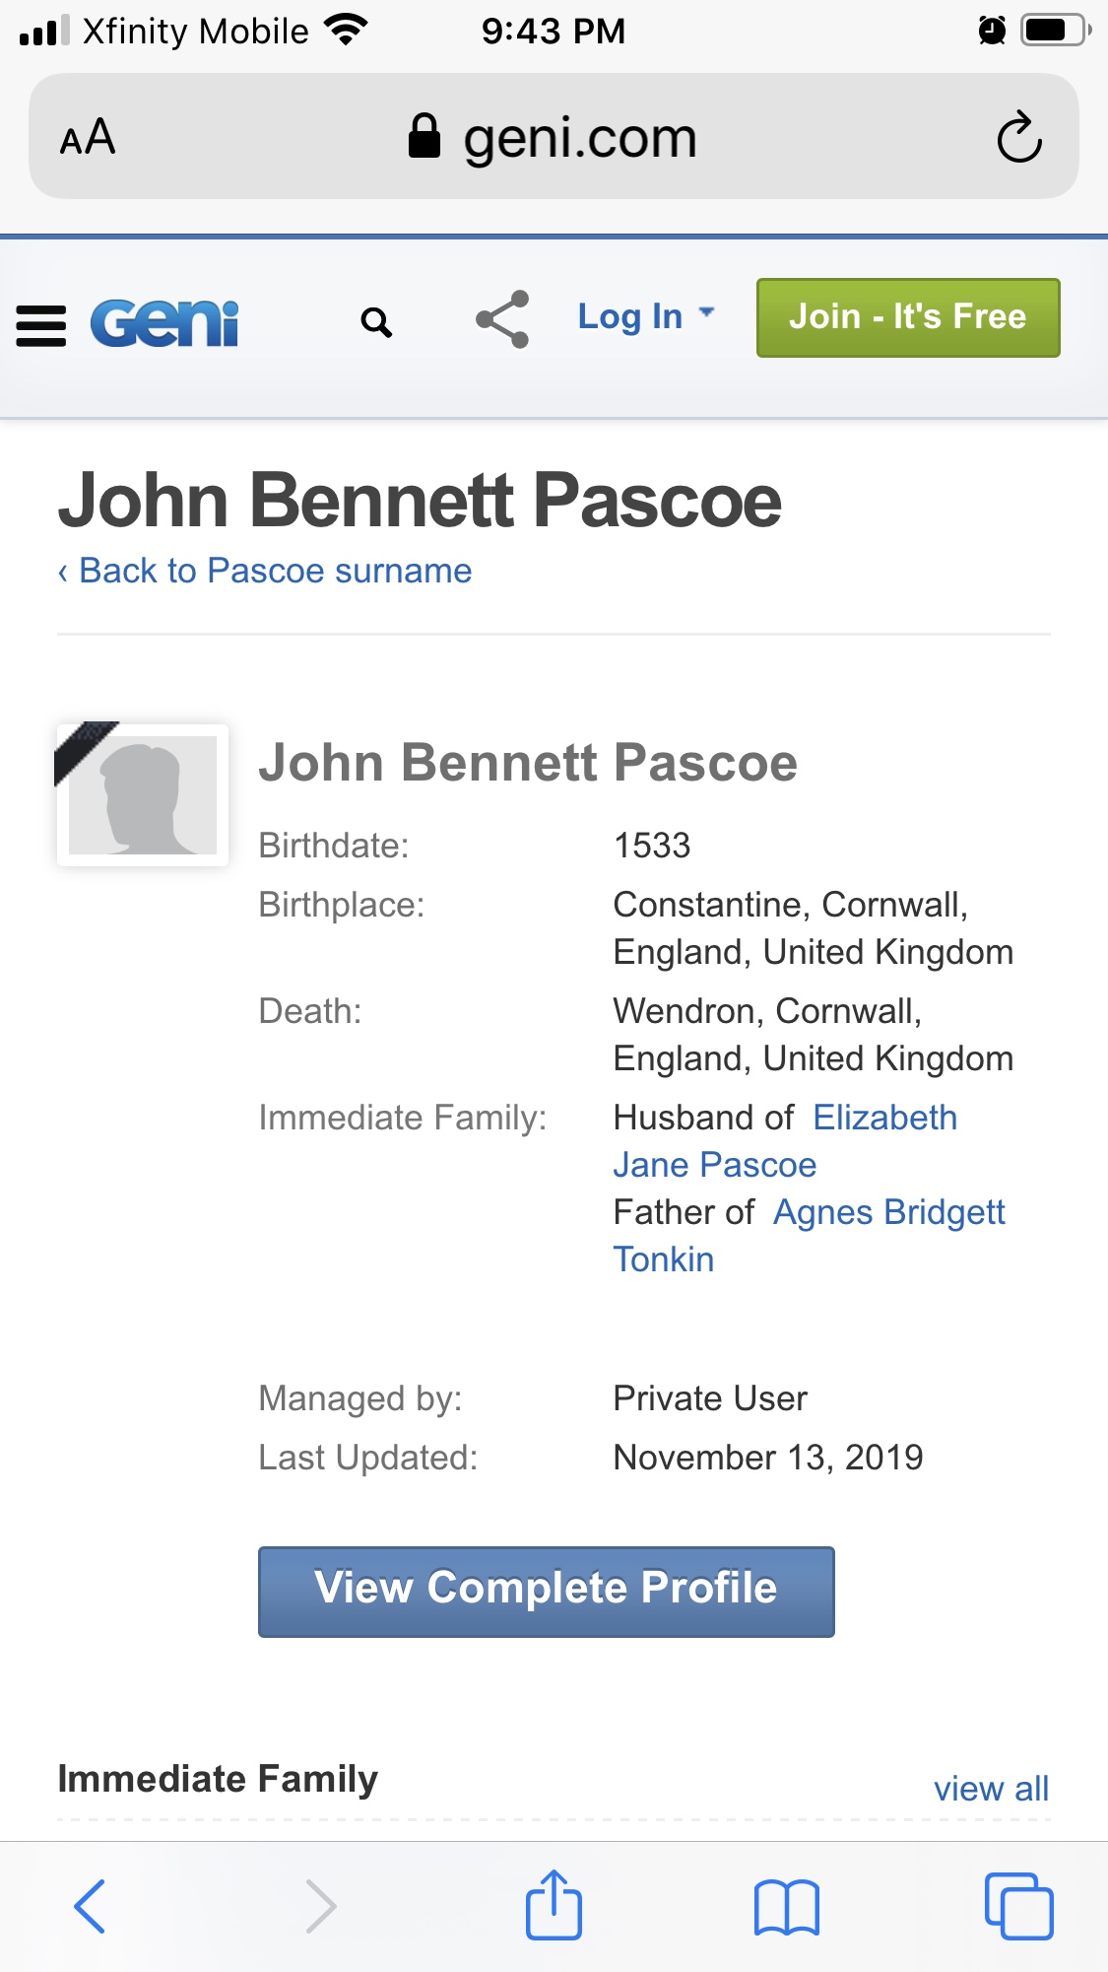Tap John Bennett Pascoe profile photo placeholder
The width and height of the screenshot is (1108, 1972).
[143, 795]
